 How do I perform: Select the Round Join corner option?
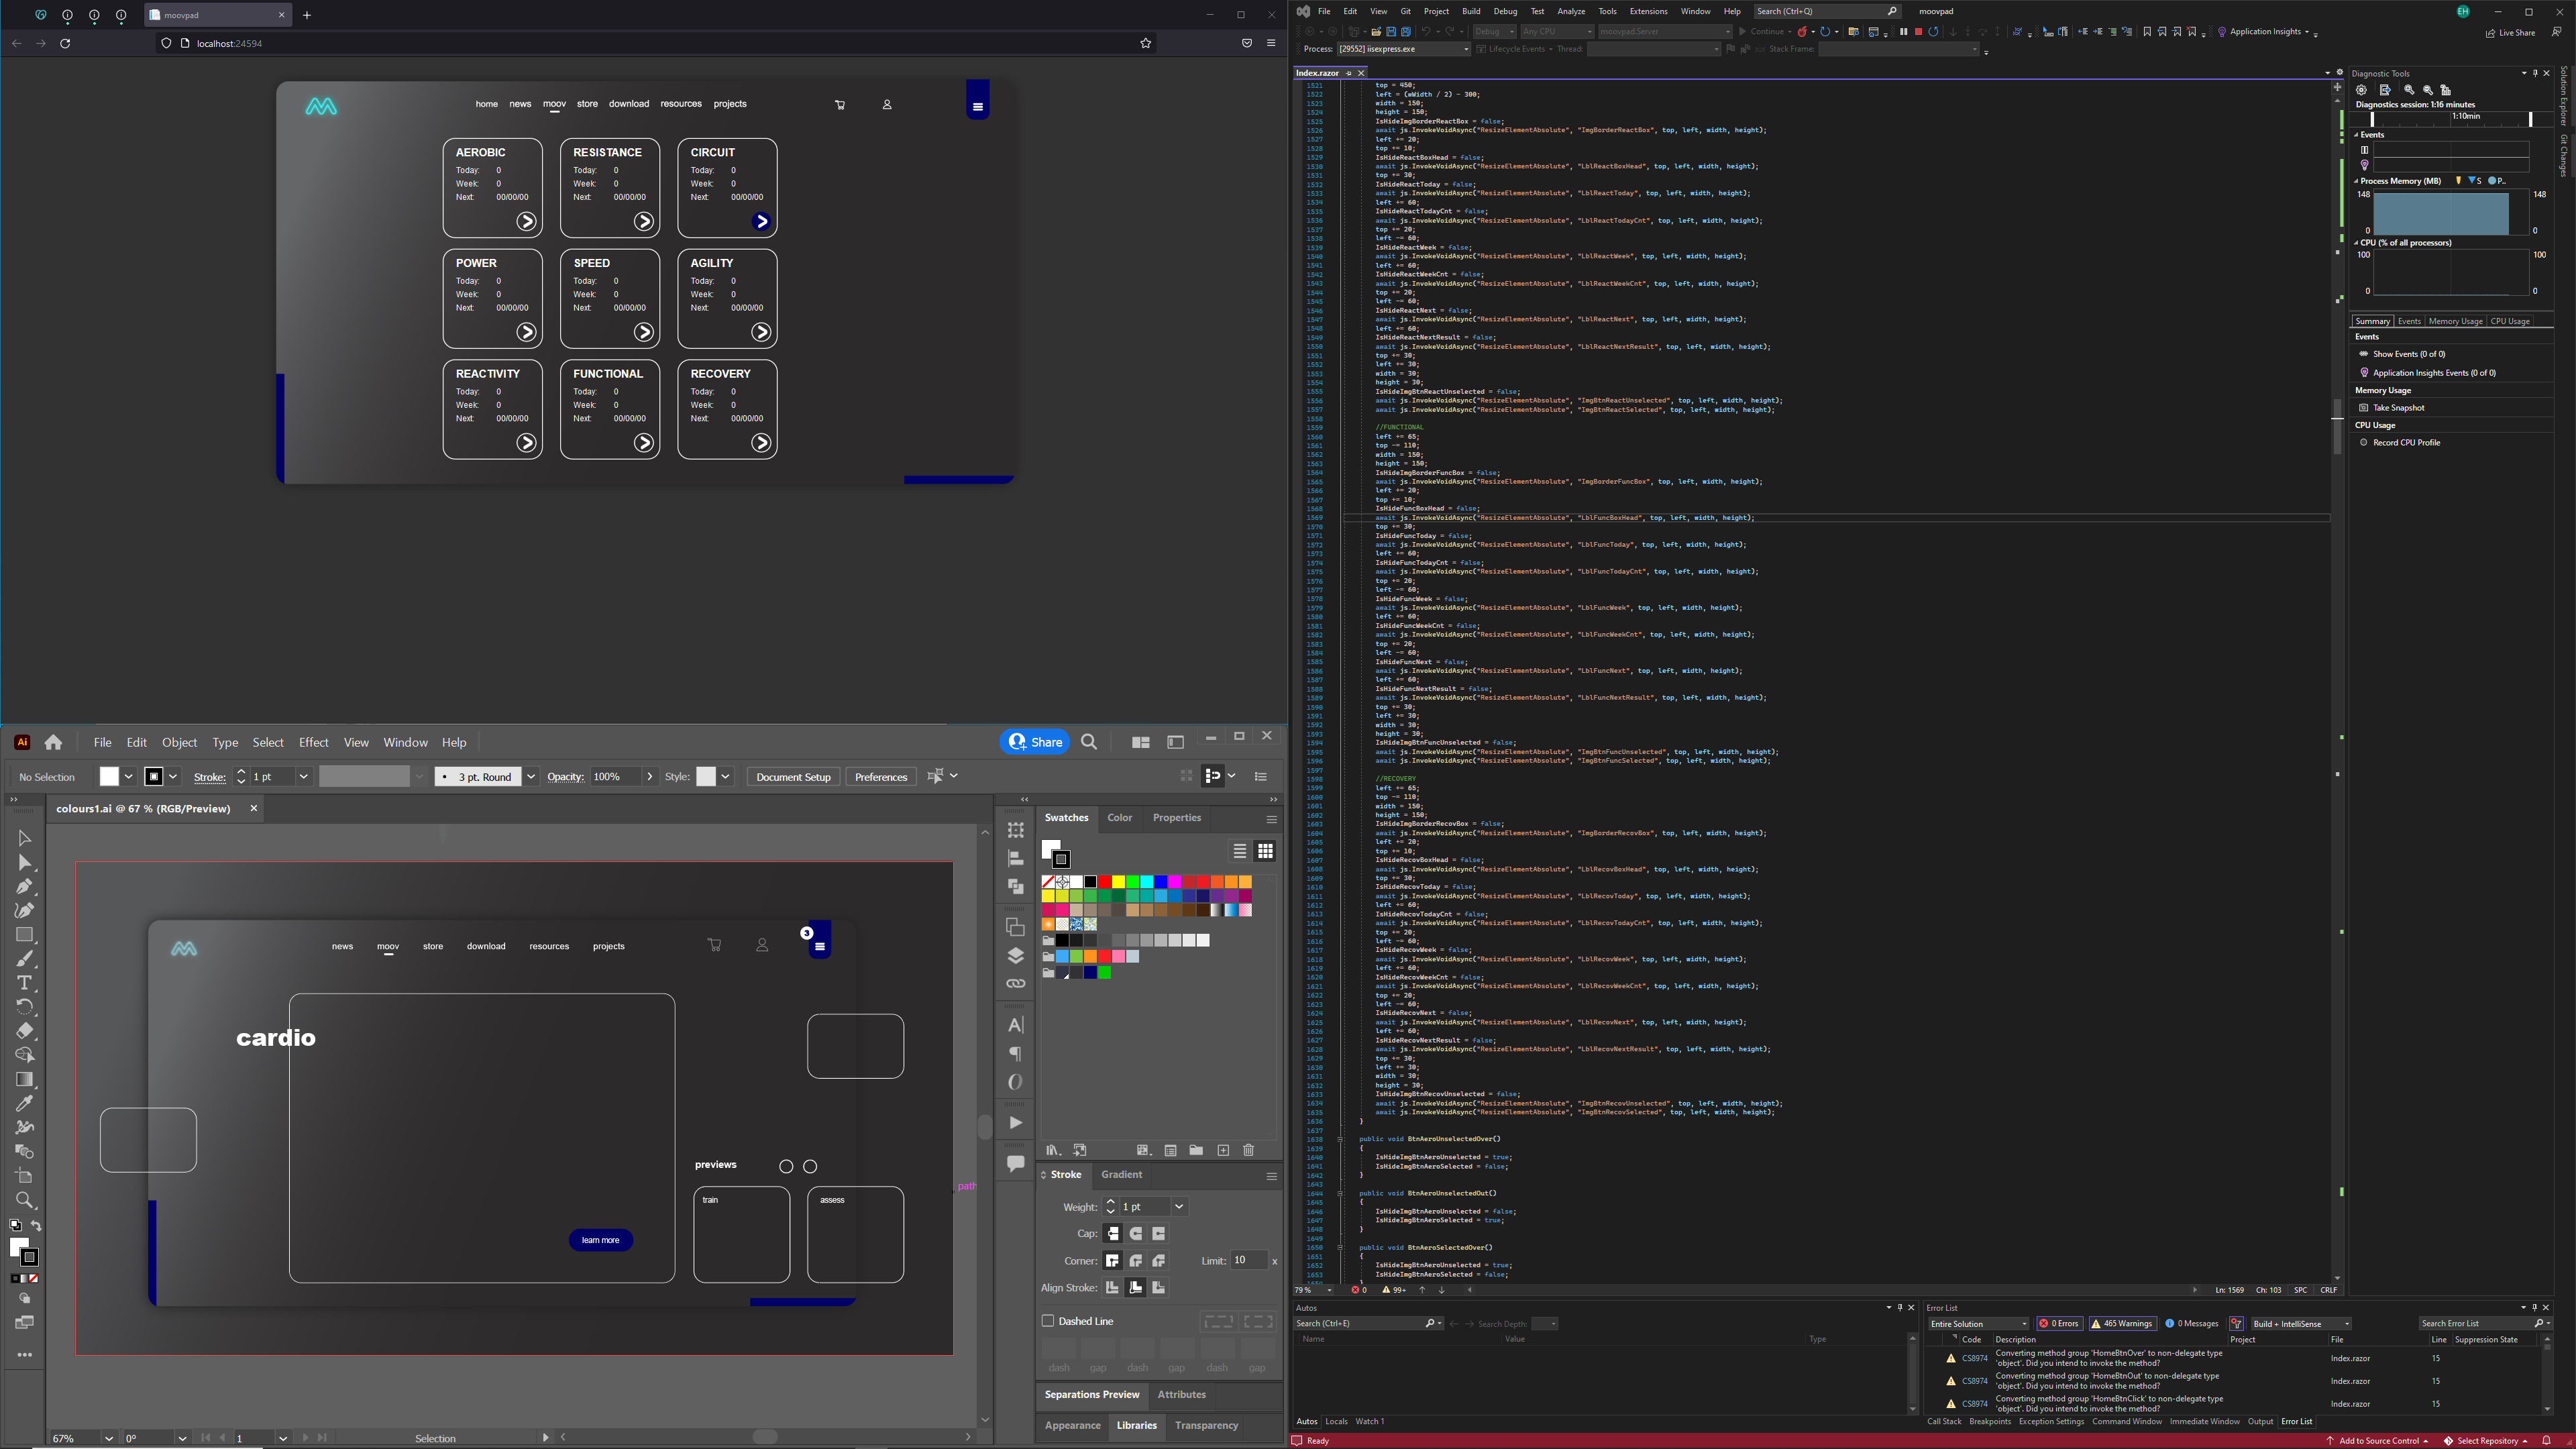coord(1136,1261)
